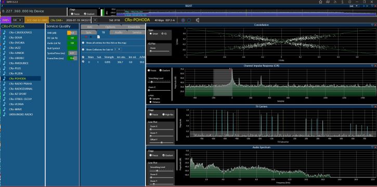This screenshot has width=377, height=187.
Task: Click the red record icon in TII tab
Action: [86, 37]
